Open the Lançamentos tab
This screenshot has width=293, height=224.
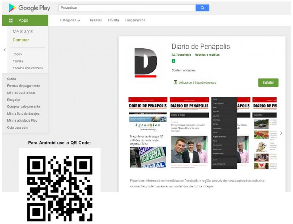tap(135, 20)
